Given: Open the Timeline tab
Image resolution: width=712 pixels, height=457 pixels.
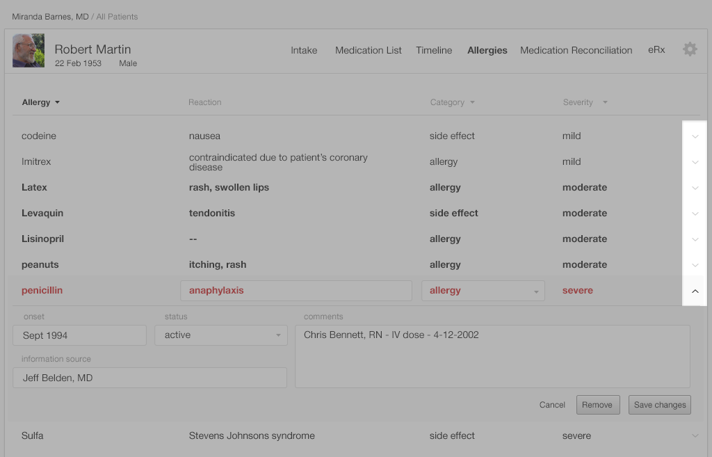Looking at the screenshot, I should click(x=434, y=50).
